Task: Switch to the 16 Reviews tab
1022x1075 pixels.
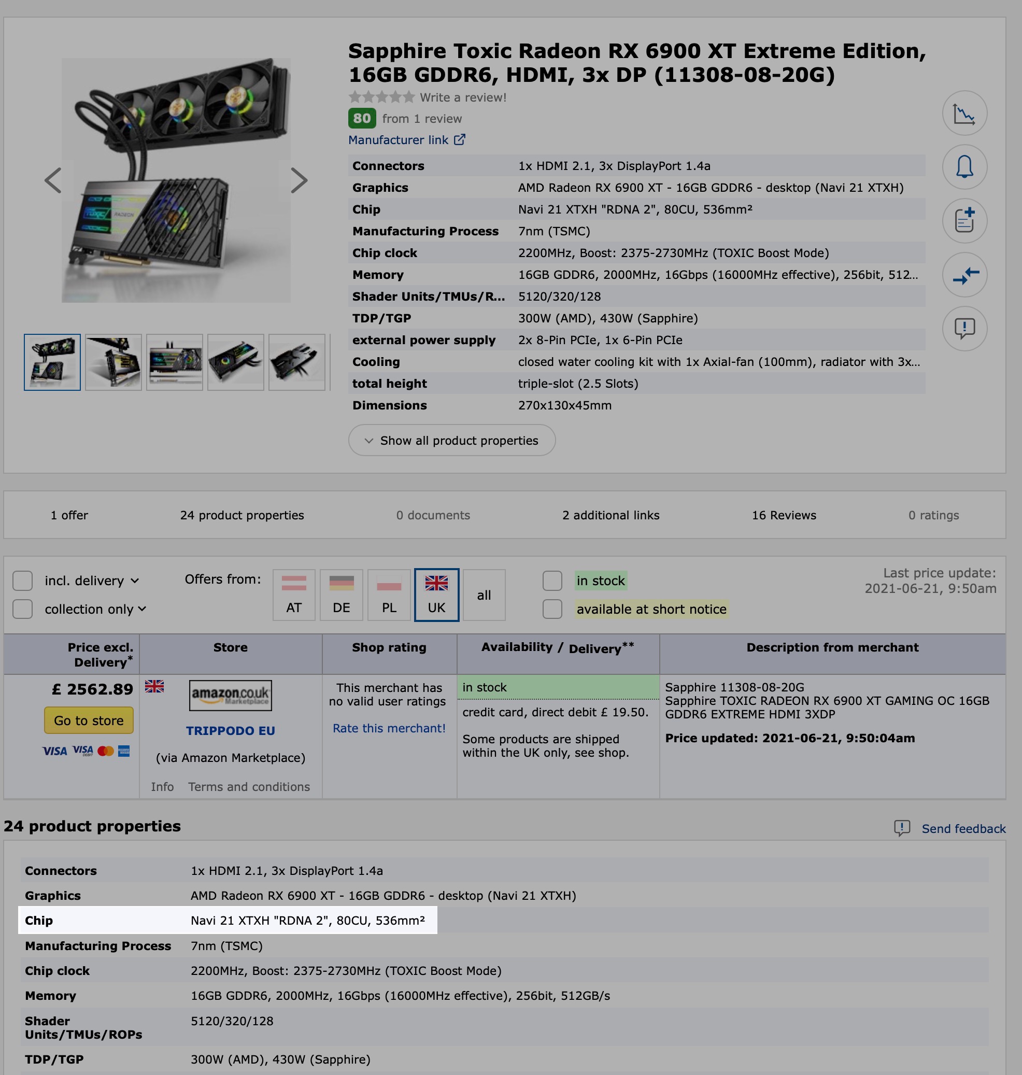Action: pyautogui.click(x=784, y=515)
